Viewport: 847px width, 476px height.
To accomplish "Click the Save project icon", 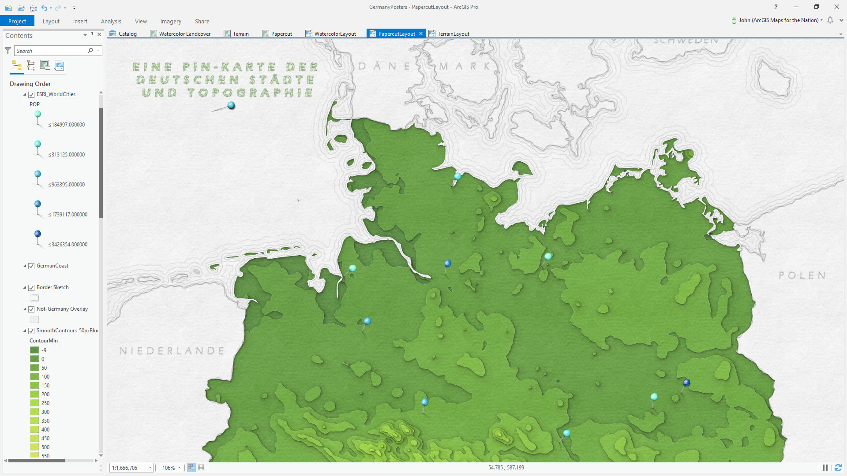I will (33, 7).
